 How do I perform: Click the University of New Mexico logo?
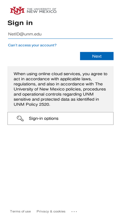point(33,11)
